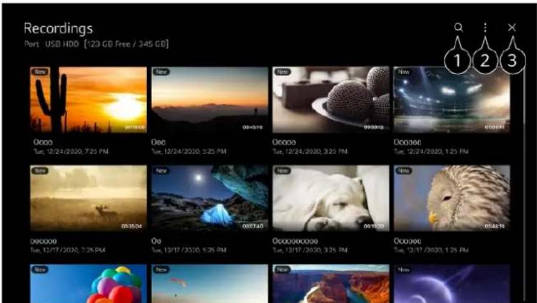Open the search magnifier icon
The height and width of the screenshot is (303, 537).
[459, 28]
